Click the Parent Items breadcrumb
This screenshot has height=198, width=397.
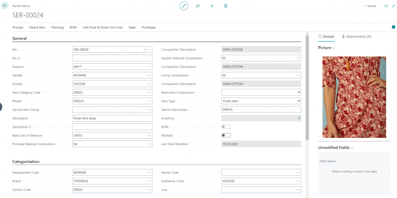tap(21, 6)
